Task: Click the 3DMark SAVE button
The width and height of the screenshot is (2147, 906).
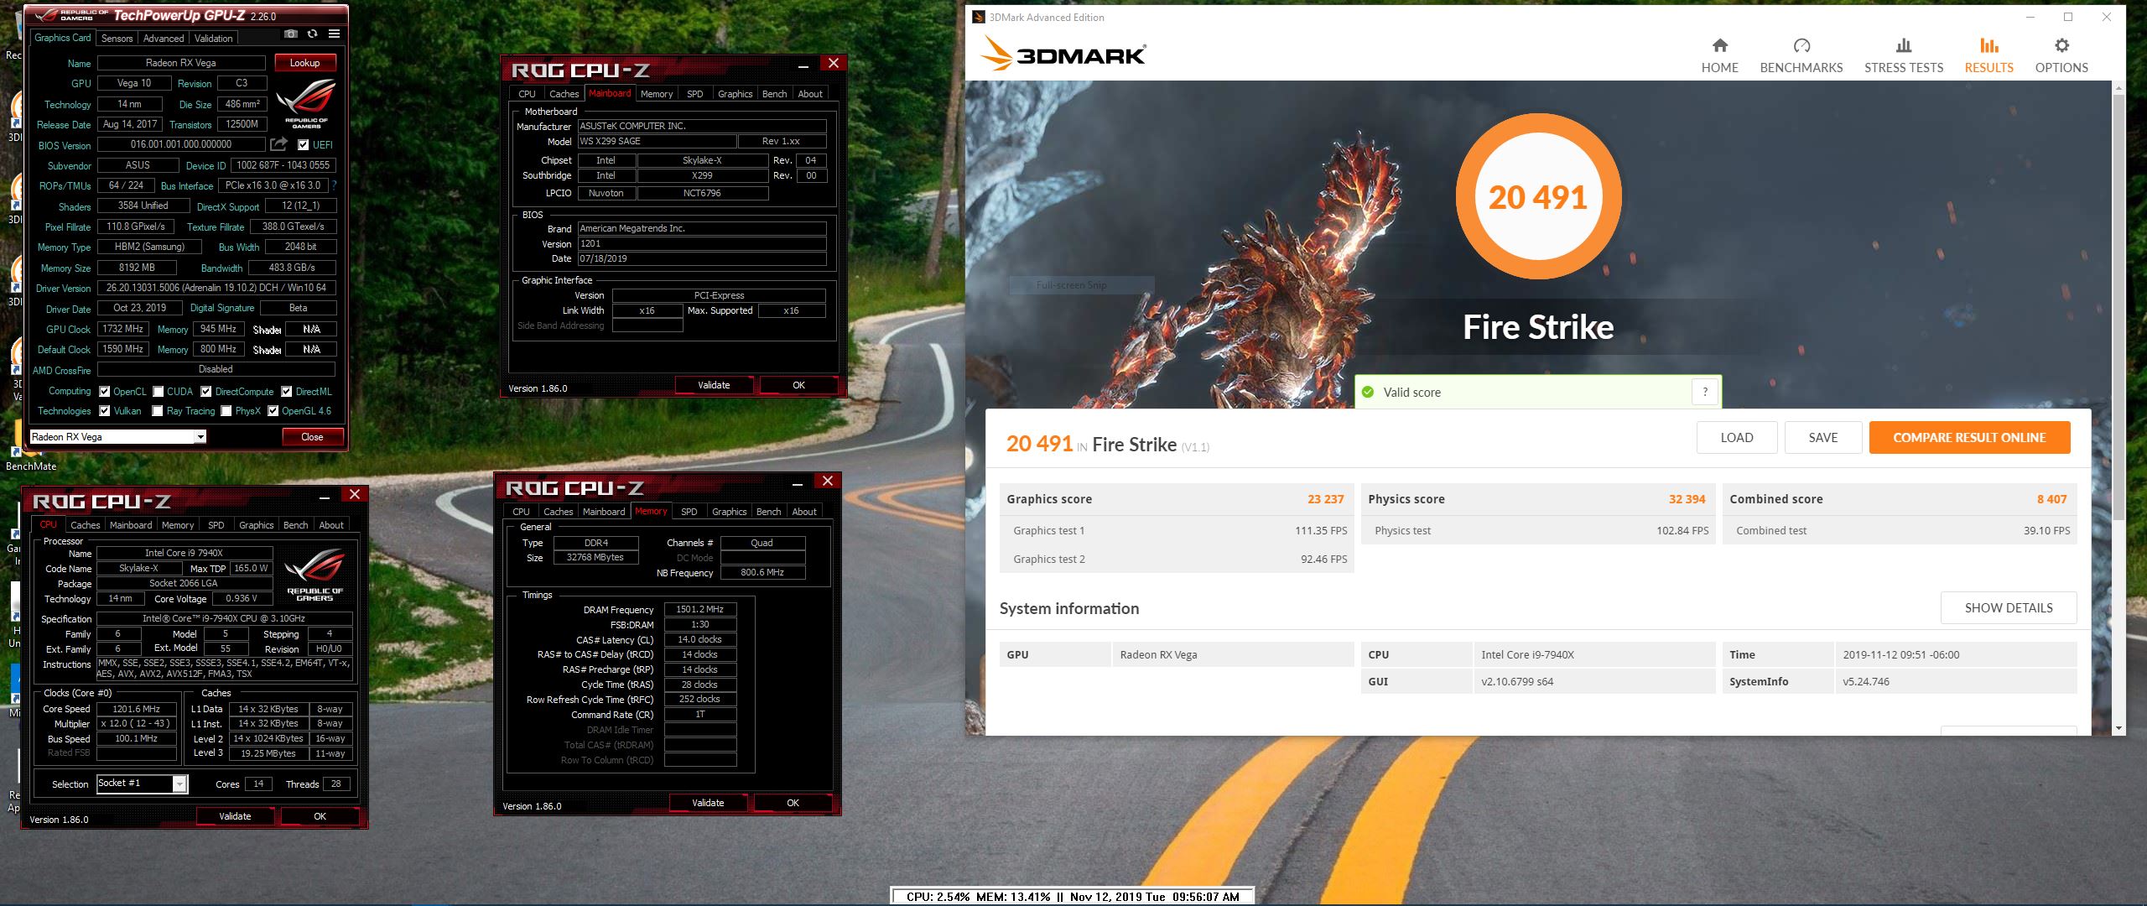Action: pos(1823,438)
